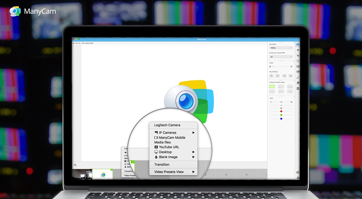Click the Zoom slider handle
Image resolution: width=362 pixels, height=199 pixels.
click(273, 67)
